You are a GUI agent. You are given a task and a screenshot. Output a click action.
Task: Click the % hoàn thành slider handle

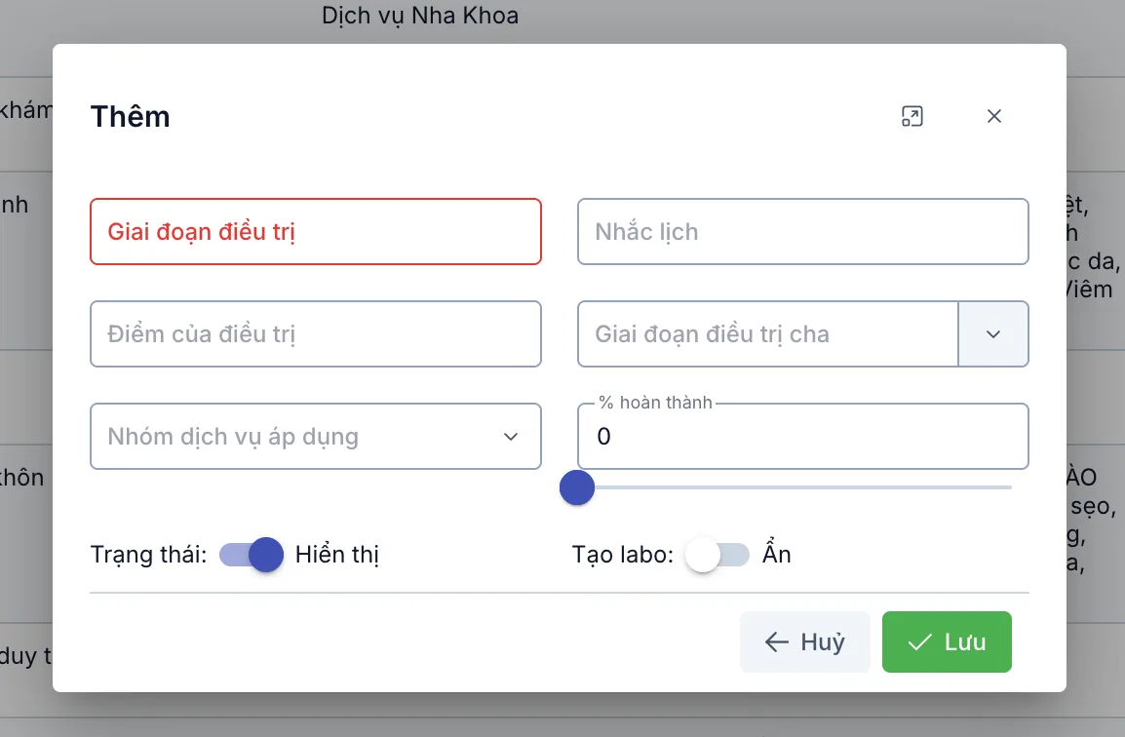click(x=577, y=487)
